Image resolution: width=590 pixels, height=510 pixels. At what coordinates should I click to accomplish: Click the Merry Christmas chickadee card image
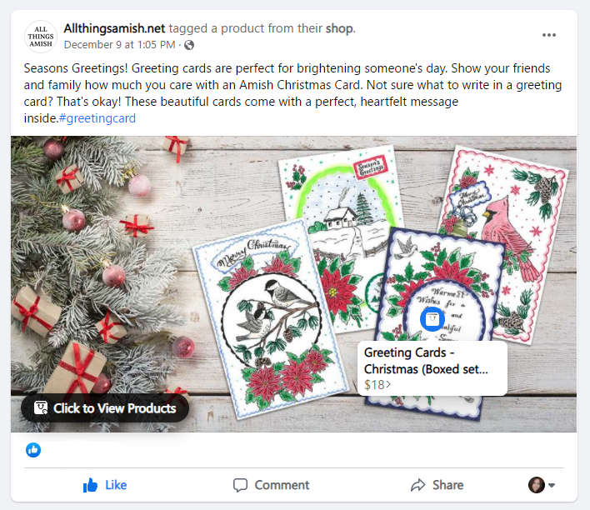point(272,319)
